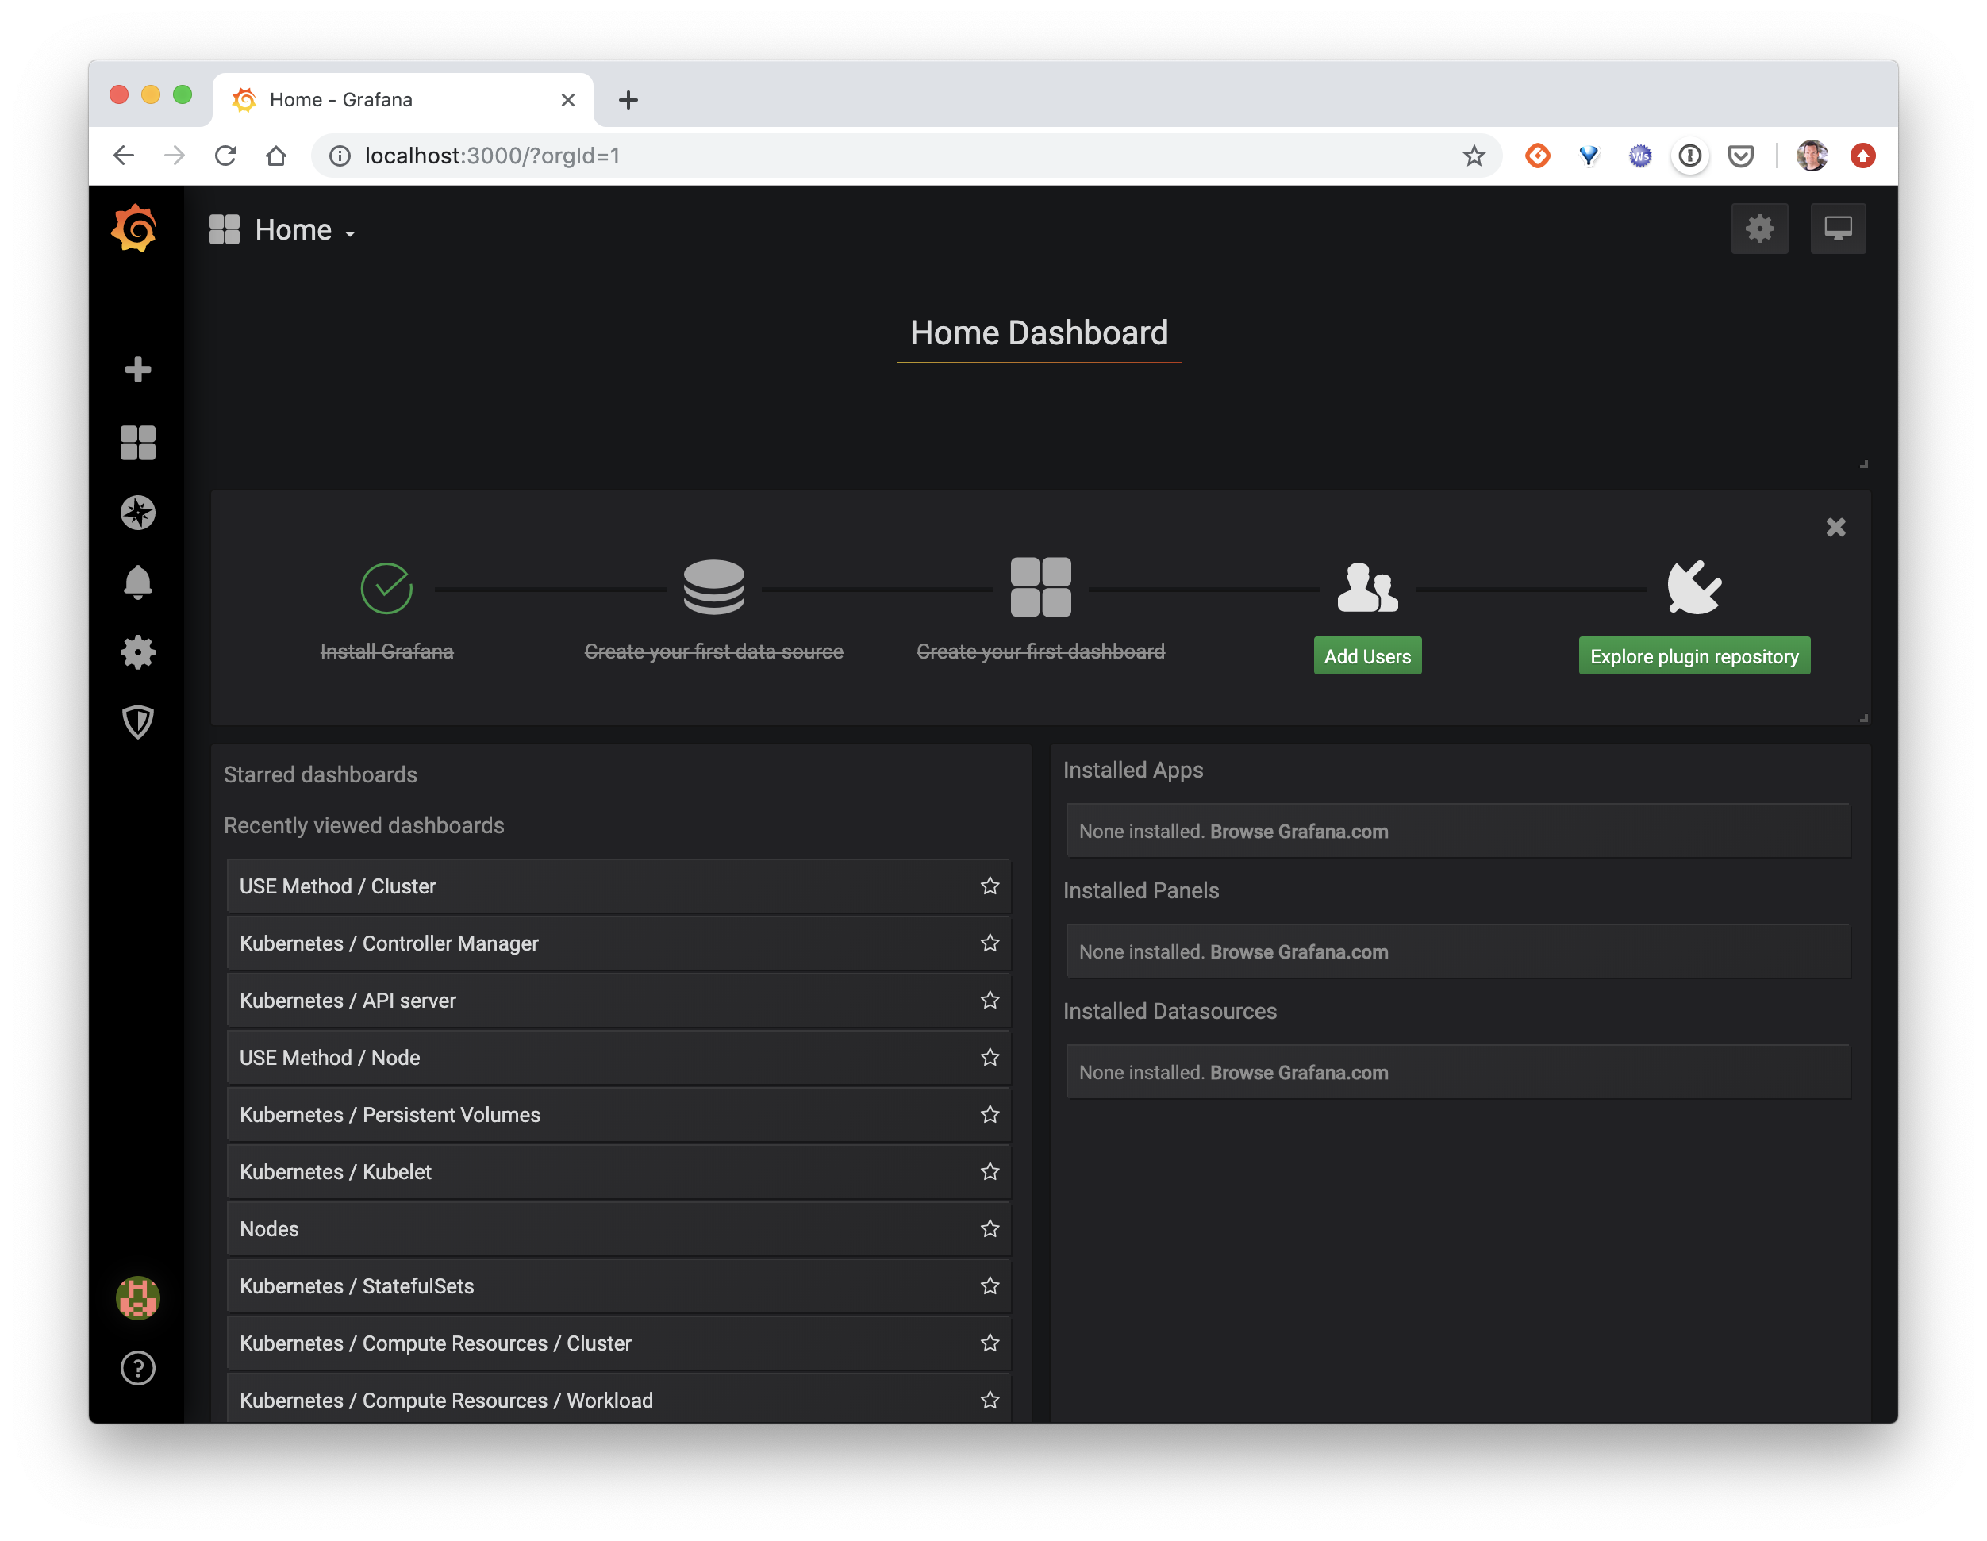Star Kubernetes / StatefulSets dashboard
The width and height of the screenshot is (1987, 1541).
point(990,1286)
